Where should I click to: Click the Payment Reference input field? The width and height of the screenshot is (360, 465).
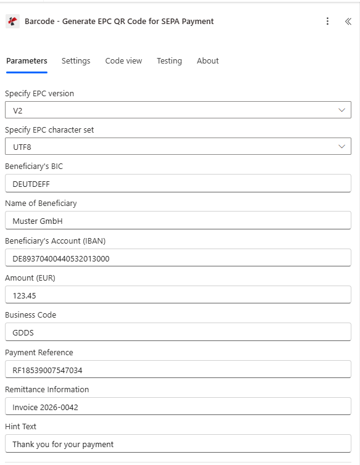tap(178, 369)
